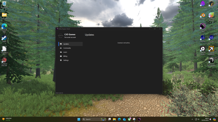Click the CJO Games account avatar
The width and height of the screenshot is (218, 122).
pyautogui.click(x=60, y=36)
